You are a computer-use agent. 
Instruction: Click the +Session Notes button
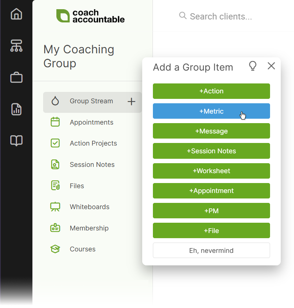[x=211, y=151]
